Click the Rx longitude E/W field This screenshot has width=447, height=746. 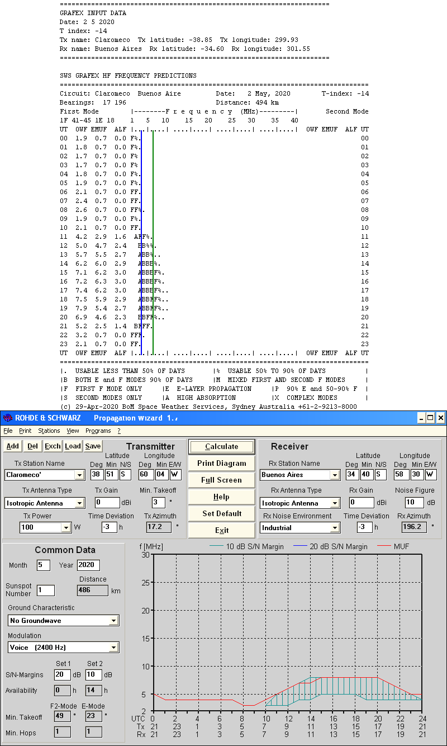[431, 475]
